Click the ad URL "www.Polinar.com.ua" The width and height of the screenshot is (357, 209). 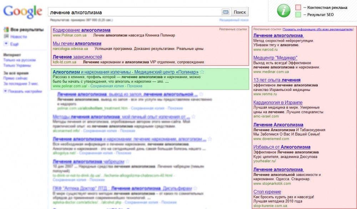(70, 35)
